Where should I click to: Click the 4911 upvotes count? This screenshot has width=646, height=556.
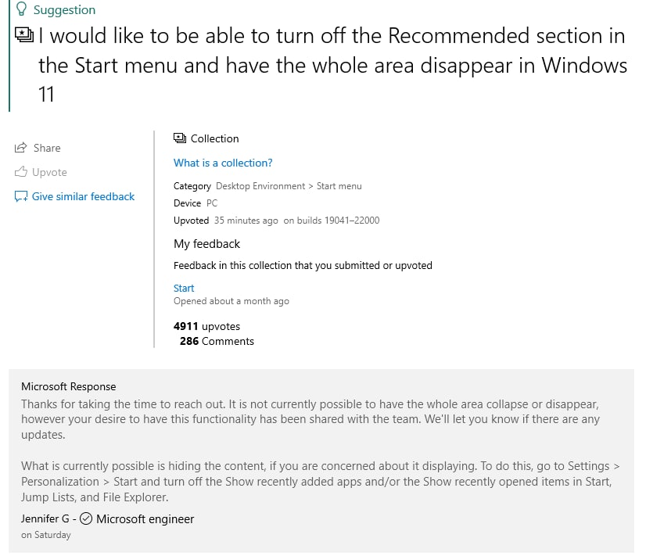coord(206,326)
